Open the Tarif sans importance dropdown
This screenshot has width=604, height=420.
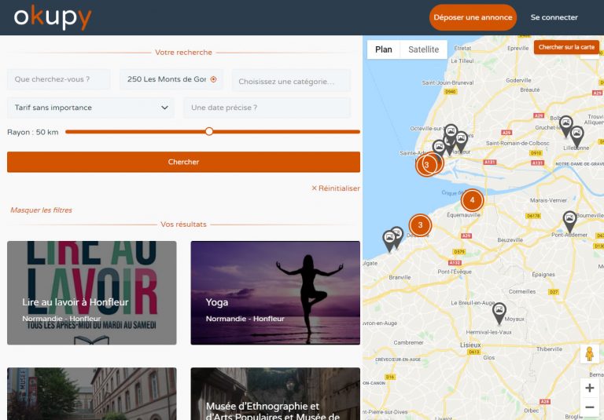pos(90,108)
